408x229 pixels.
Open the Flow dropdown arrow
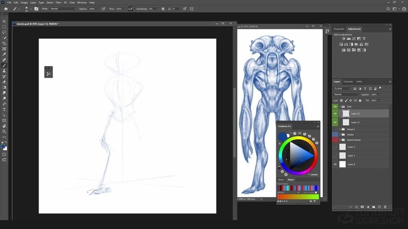(125, 9)
